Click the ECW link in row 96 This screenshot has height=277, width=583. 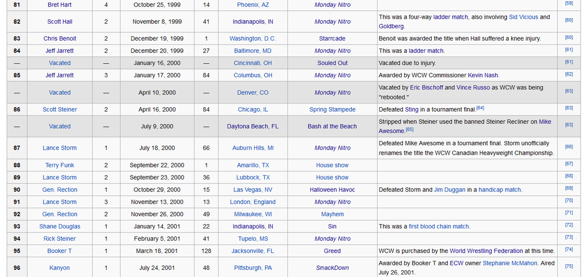point(456,263)
